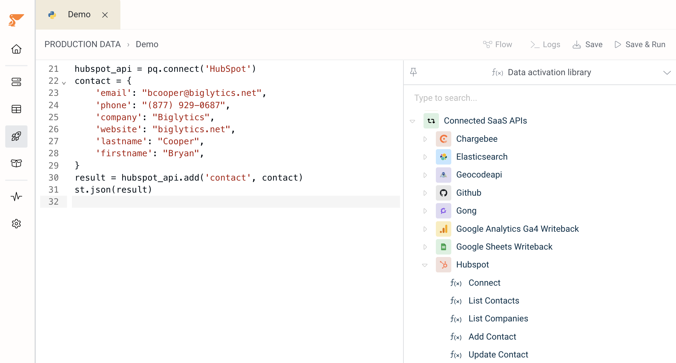
Task: Collapse the Connected SaaS APIs group
Action: 412,121
